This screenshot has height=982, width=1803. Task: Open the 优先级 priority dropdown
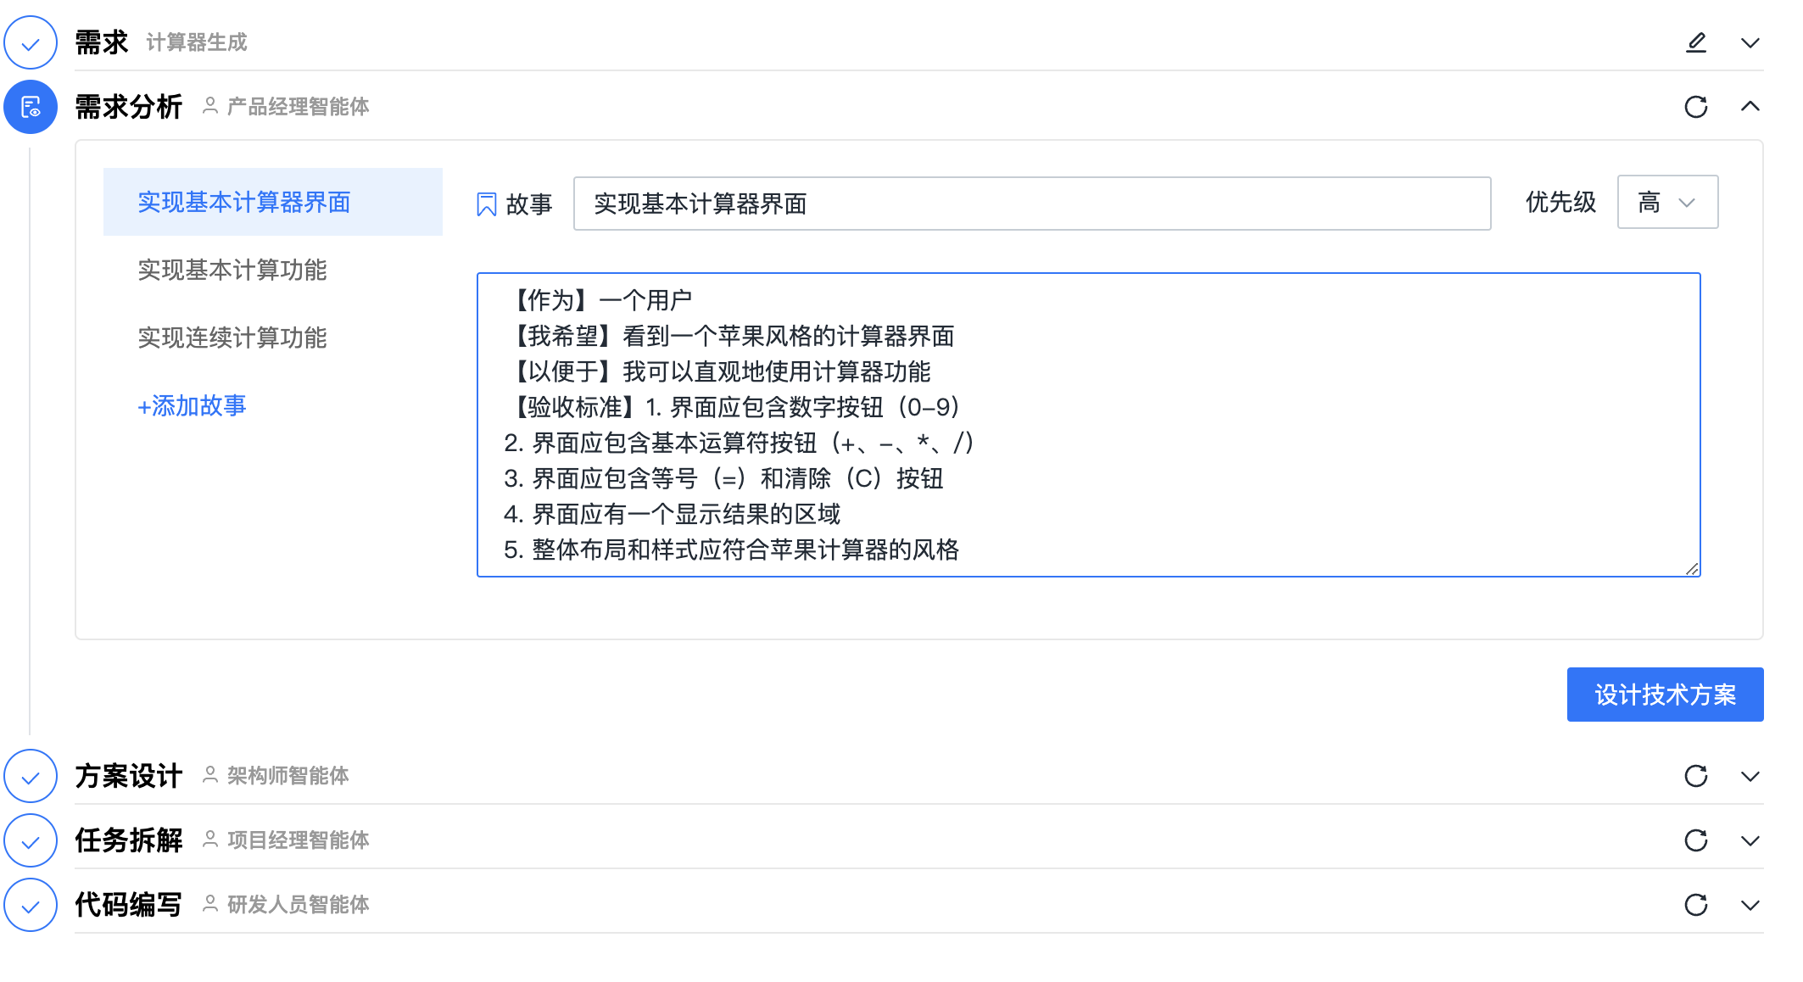coord(1666,203)
